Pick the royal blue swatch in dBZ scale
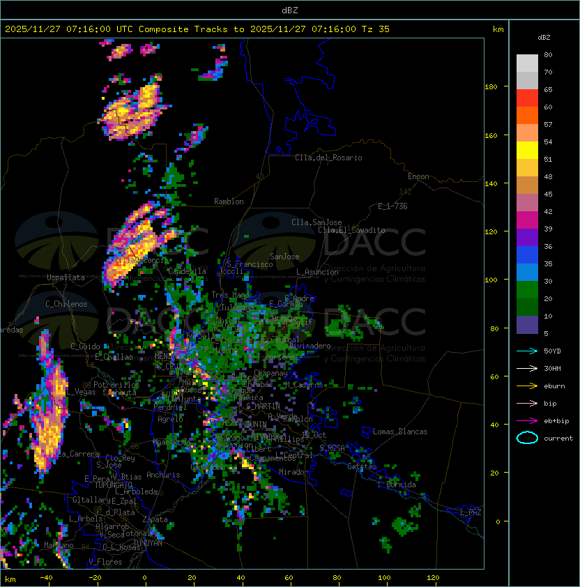This screenshot has height=587, width=580. (527, 255)
